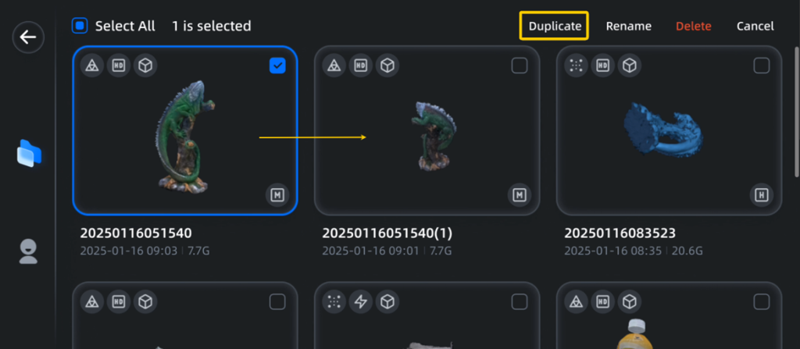The width and height of the screenshot is (800, 349).
Task: Cancel the selection mode
Action: 755,26
